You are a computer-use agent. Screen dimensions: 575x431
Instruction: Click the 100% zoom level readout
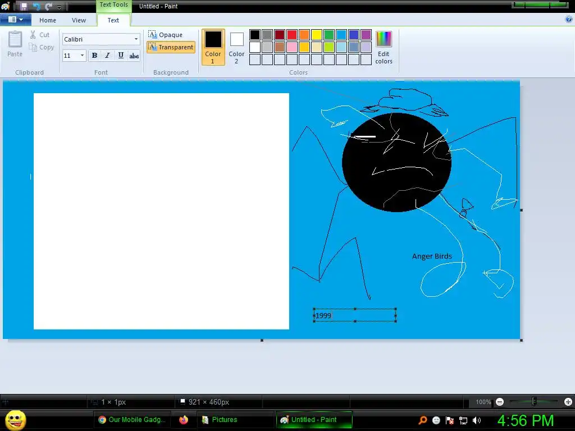coord(483,402)
